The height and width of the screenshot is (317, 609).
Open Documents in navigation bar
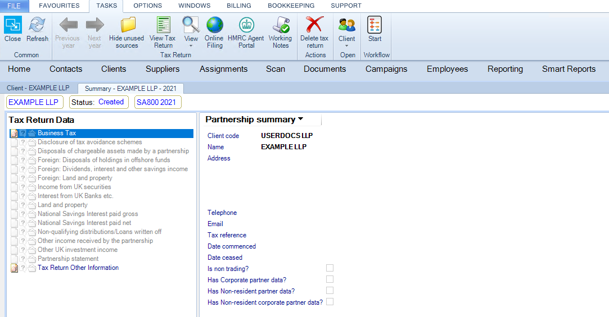tap(324, 69)
